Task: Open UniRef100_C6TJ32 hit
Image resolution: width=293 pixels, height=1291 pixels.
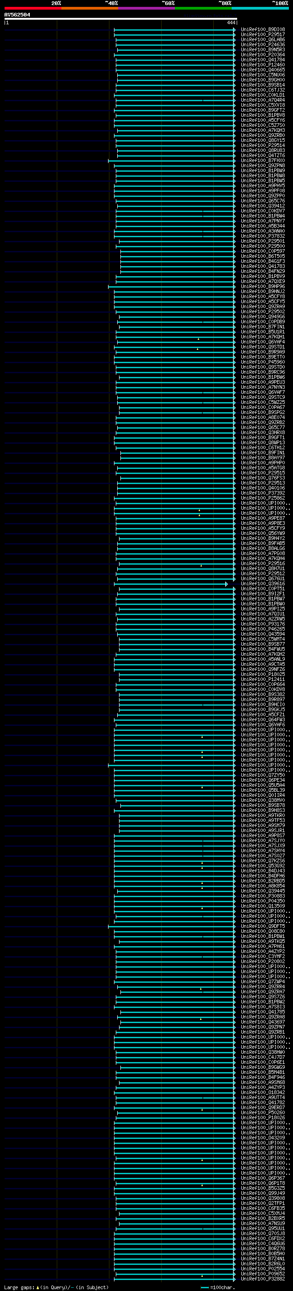Action: [262, 90]
